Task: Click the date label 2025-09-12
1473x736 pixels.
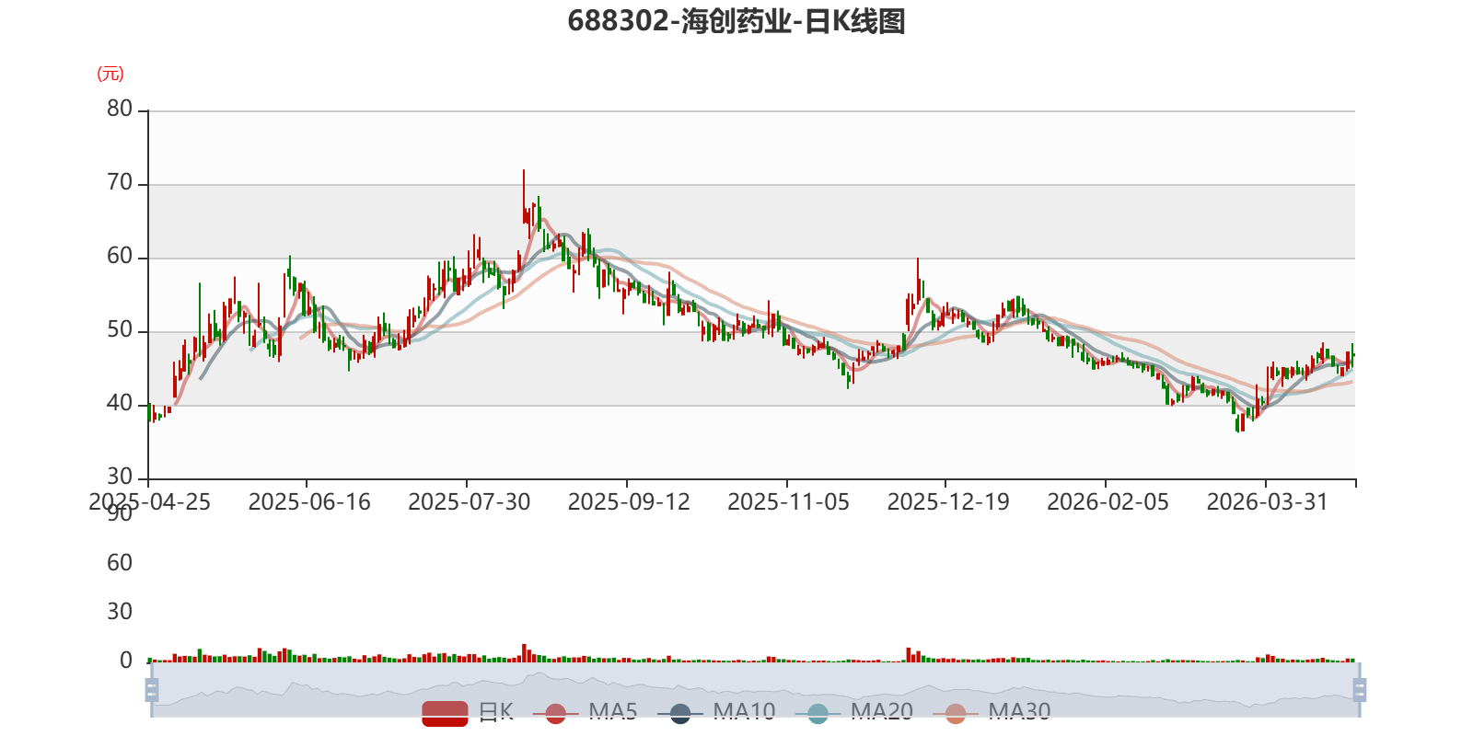Action: pos(629,502)
